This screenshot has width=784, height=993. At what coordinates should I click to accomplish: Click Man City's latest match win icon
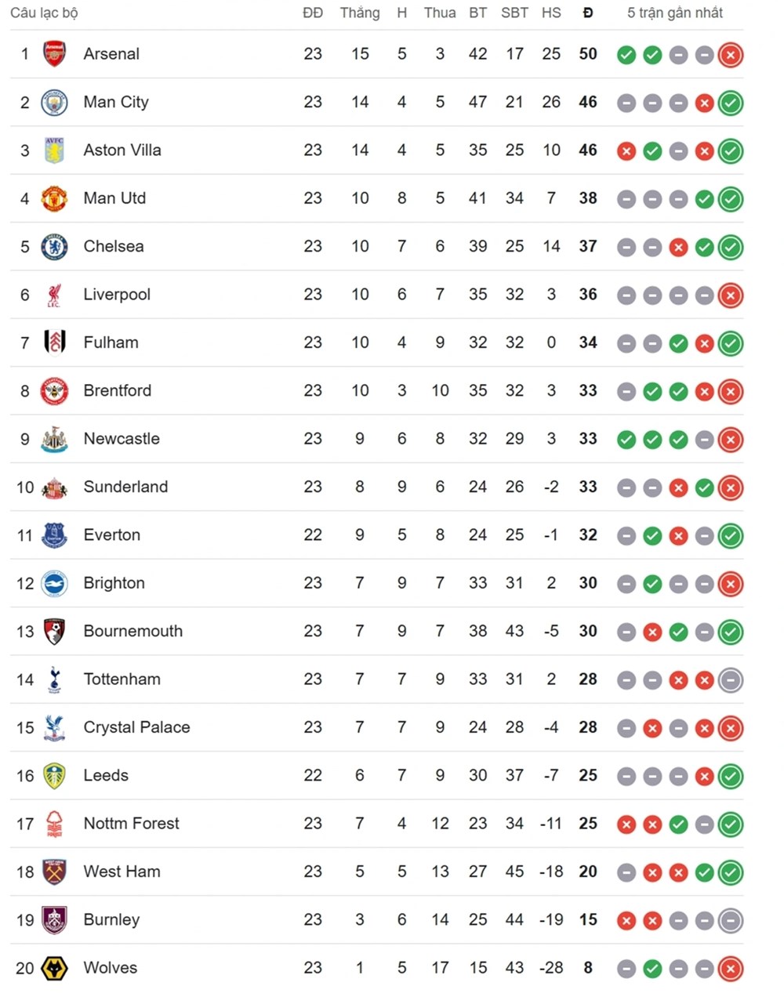click(730, 103)
